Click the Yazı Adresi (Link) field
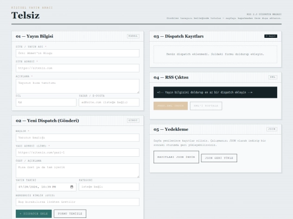293x219 pixels. point(78,152)
